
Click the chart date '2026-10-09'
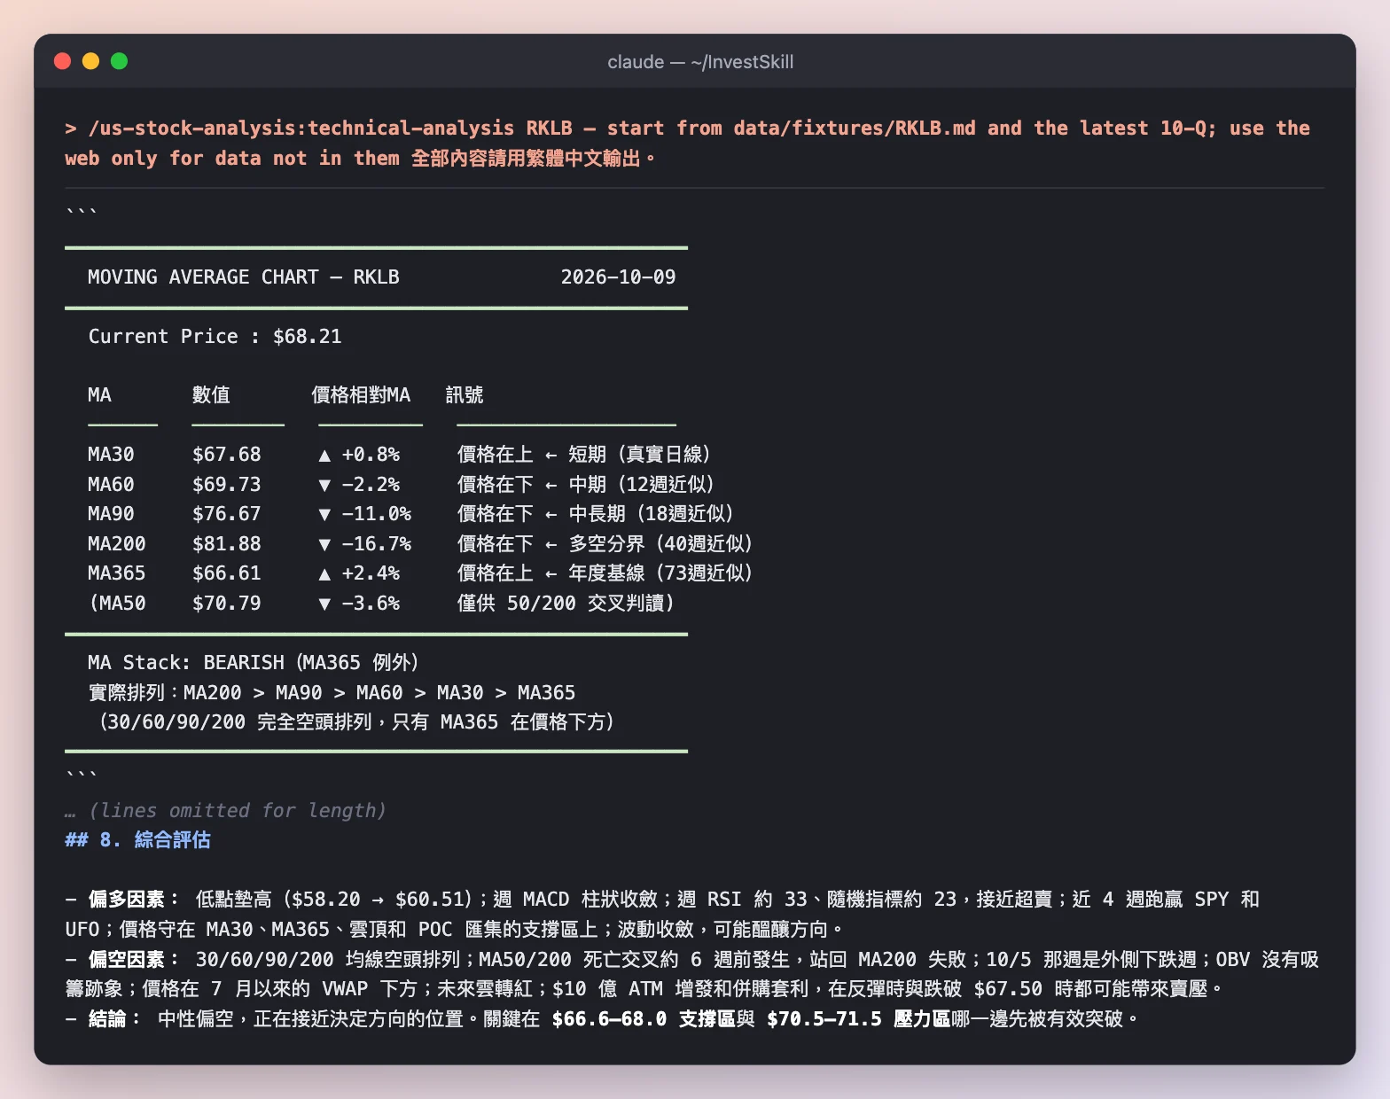click(x=618, y=277)
